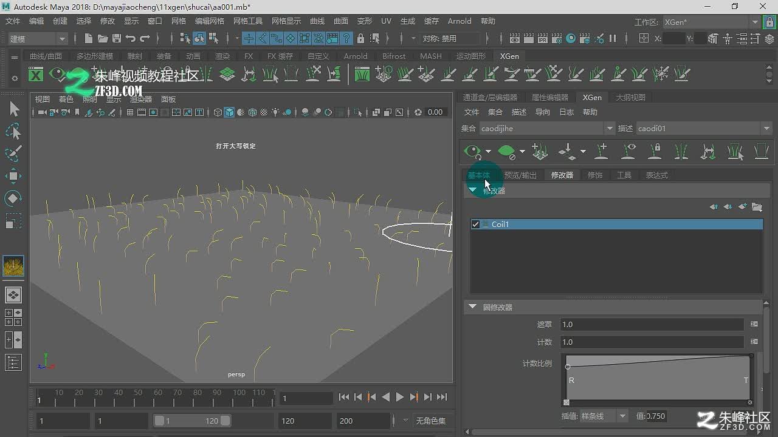The height and width of the screenshot is (437, 778).
Task: Click the 计数 value field
Action: 652,342
